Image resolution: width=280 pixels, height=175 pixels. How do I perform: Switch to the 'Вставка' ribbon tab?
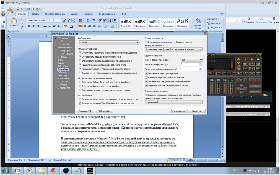point(35,14)
